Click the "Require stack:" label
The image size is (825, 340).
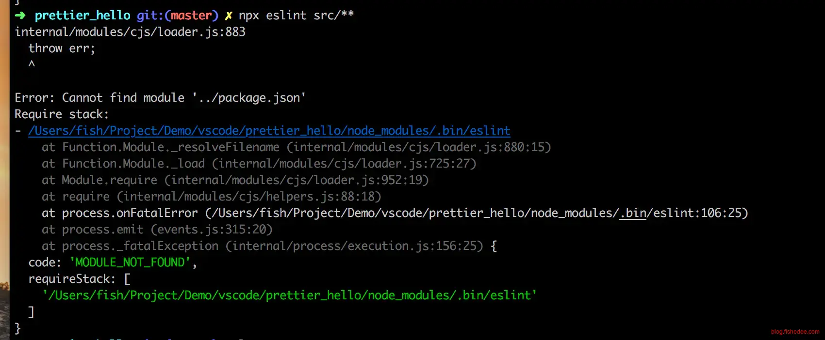point(62,114)
